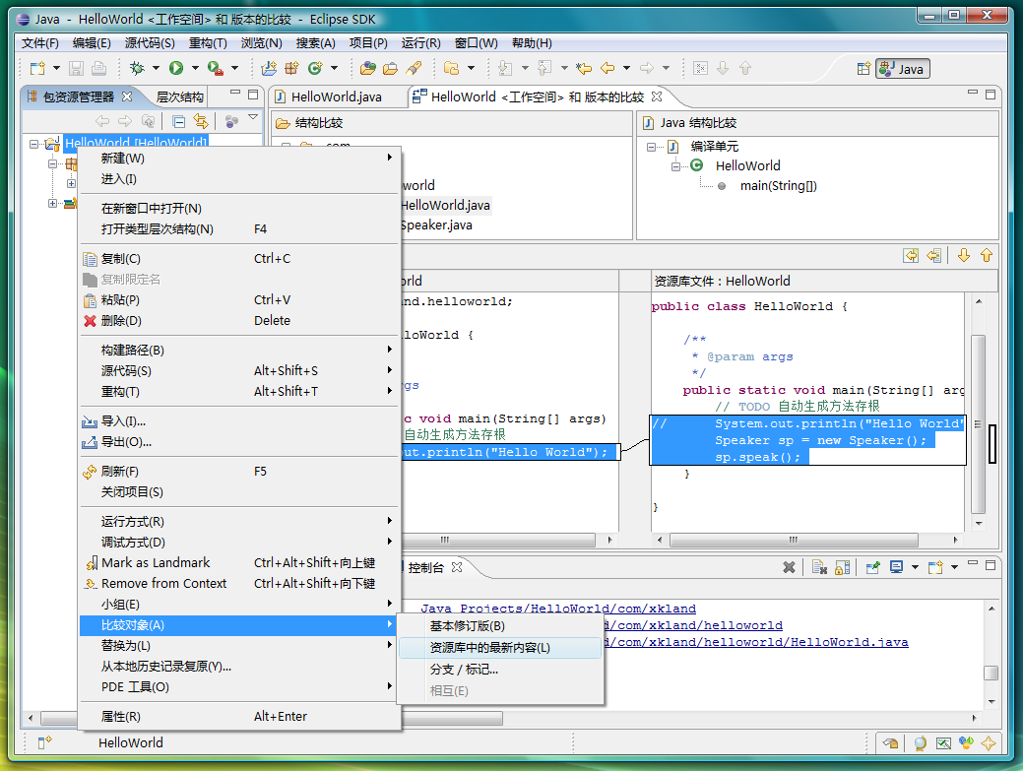The height and width of the screenshot is (771, 1023).
Task: Open the Debug icon dropdown arrow
Action: click(x=156, y=68)
